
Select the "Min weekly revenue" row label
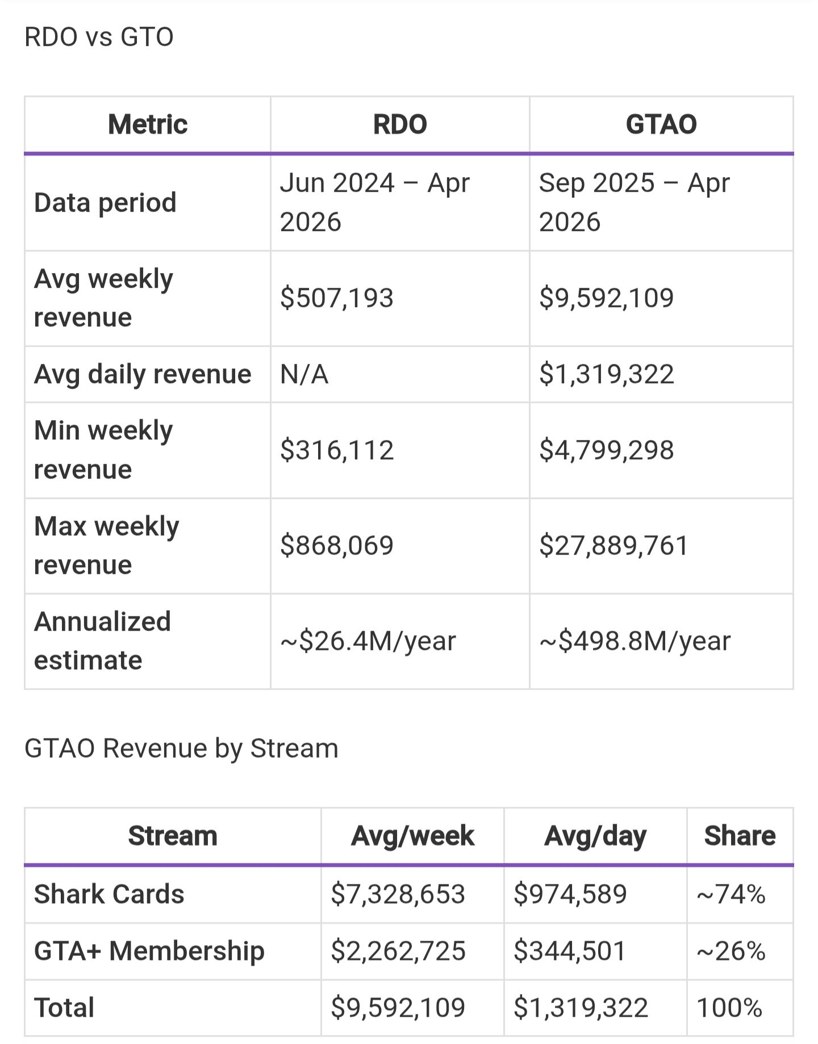click(x=103, y=450)
